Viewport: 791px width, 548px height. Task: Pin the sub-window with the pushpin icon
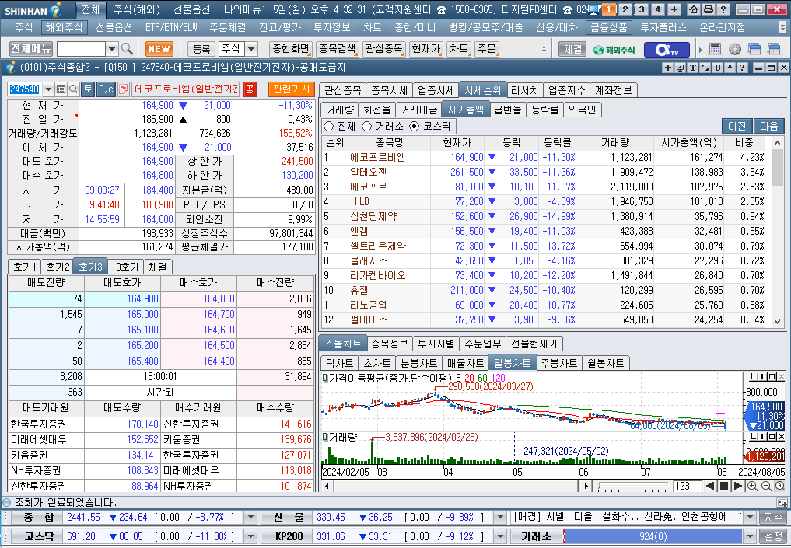pyautogui.click(x=730, y=68)
